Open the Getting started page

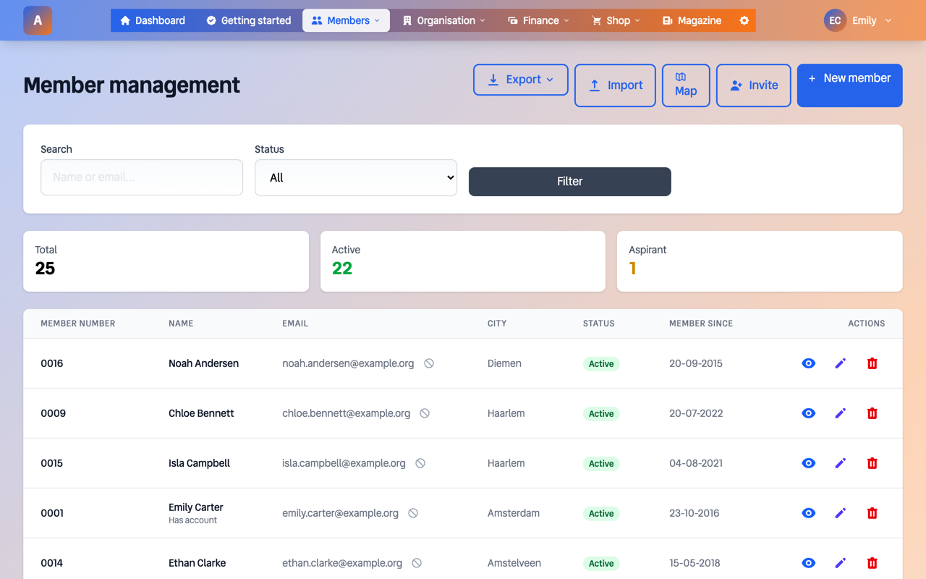pyautogui.click(x=249, y=20)
